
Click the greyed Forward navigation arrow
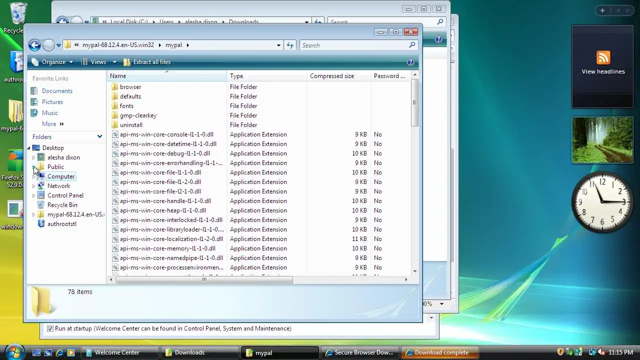48,45
